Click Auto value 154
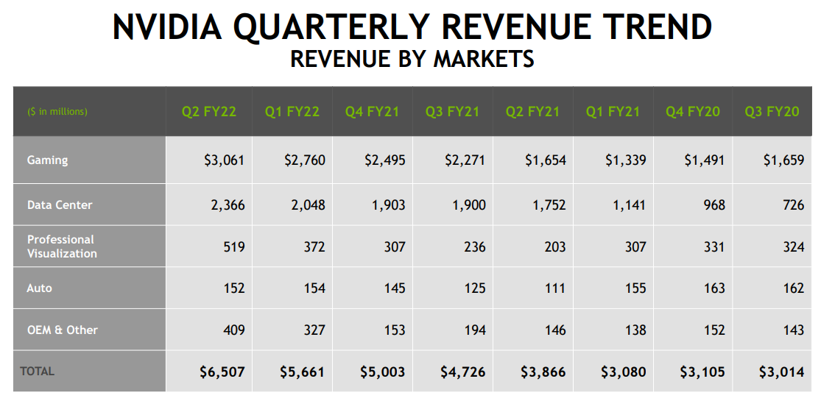Image resolution: width=821 pixels, height=401 pixels. pos(314,288)
